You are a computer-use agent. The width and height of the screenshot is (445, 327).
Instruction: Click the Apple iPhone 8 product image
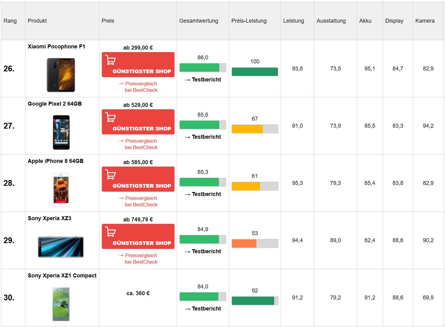pyautogui.click(x=61, y=190)
